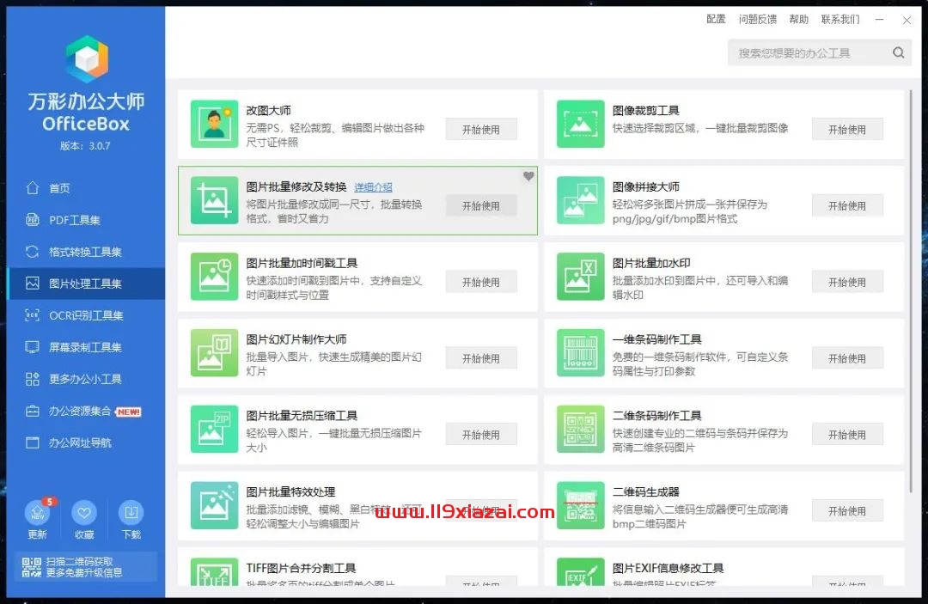
Task: Click the QR code scan icon
Action: pyautogui.click(x=32, y=567)
